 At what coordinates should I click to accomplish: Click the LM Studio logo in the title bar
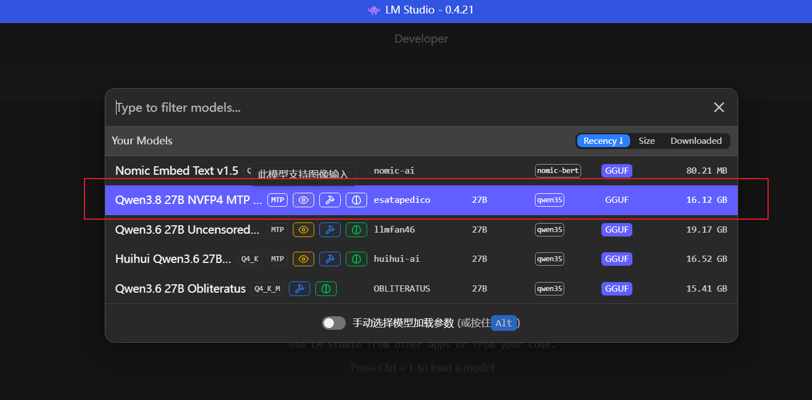[x=374, y=10]
